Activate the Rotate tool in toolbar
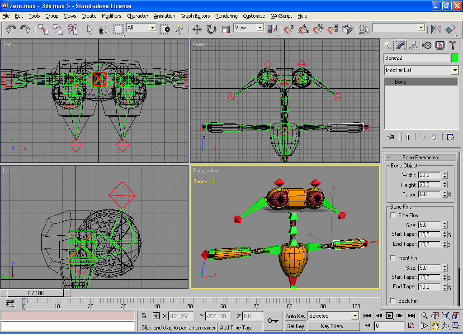463x334 pixels. tap(212, 29)
